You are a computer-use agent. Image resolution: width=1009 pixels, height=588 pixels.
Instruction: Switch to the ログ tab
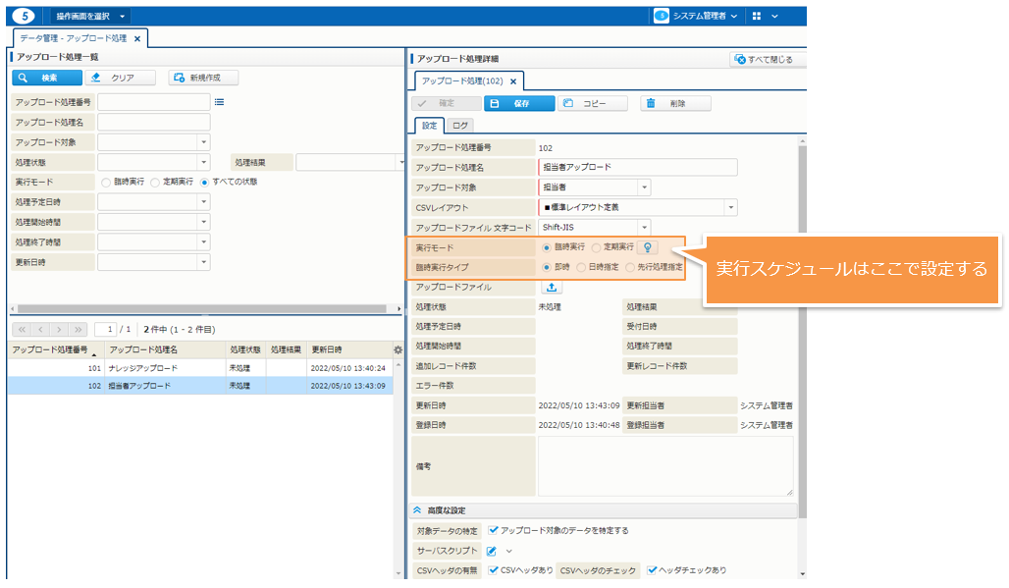tap(460, 126)
